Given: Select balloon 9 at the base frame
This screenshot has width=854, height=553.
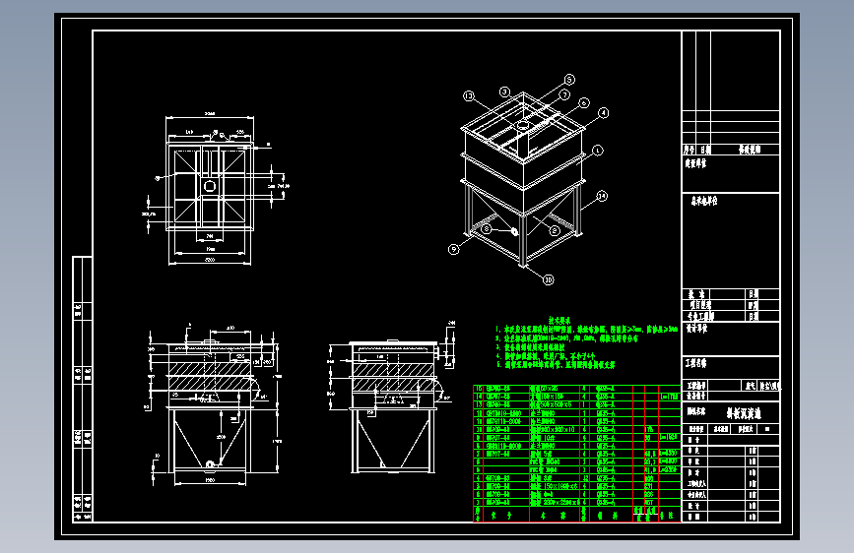Looking at the screenshot, I should point(454,249).
